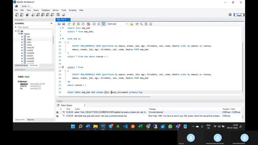This screenshot has height=145, width=258.
Task: Open the Don't Limit rows dropdown
Action: pos(117,24)
